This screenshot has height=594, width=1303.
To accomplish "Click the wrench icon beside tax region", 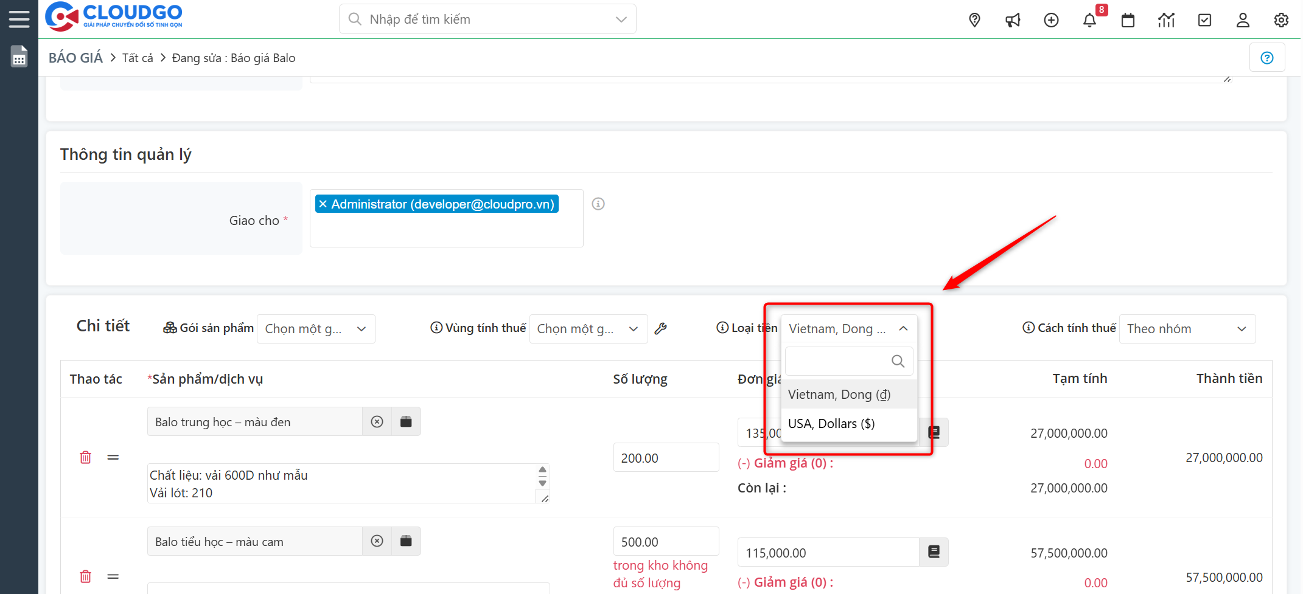I will [x=660, y=329].
